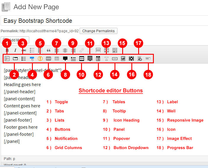The width and height of the screenshot is (208, 168).
Task: Insert a Well shortcode
Action: [115, 59]
